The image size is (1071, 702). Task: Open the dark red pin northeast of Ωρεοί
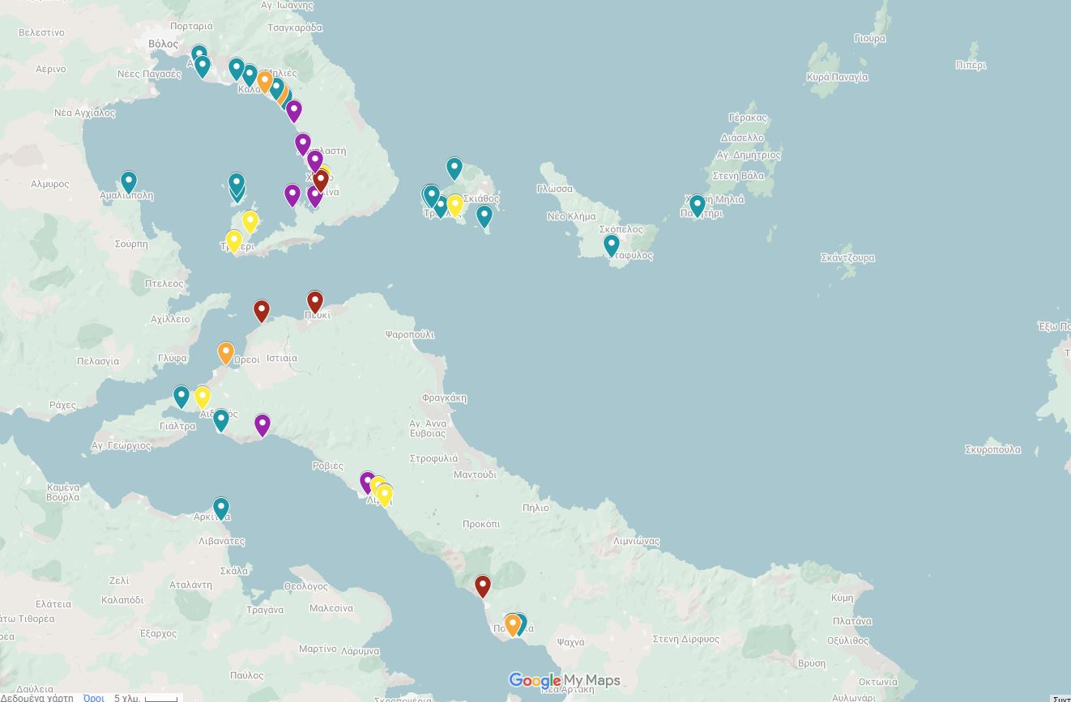click(x=262, y=310)
